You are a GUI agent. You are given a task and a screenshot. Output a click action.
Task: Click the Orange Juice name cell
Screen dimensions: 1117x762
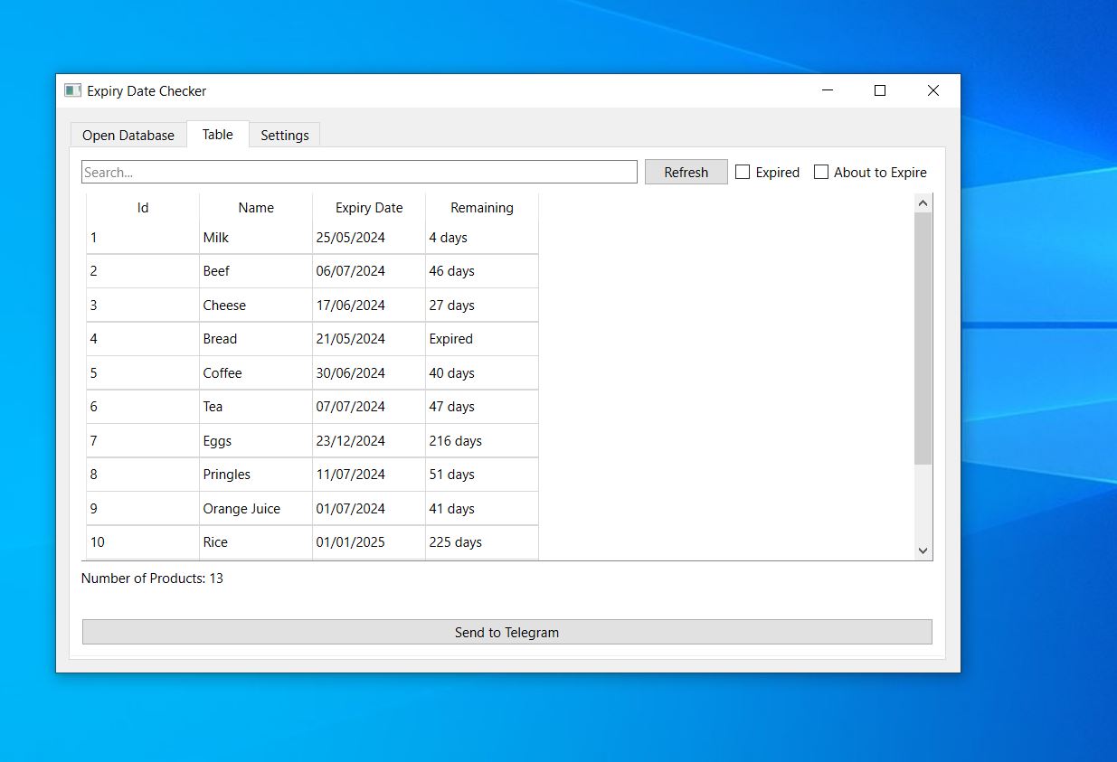click(x=256, y=509)
